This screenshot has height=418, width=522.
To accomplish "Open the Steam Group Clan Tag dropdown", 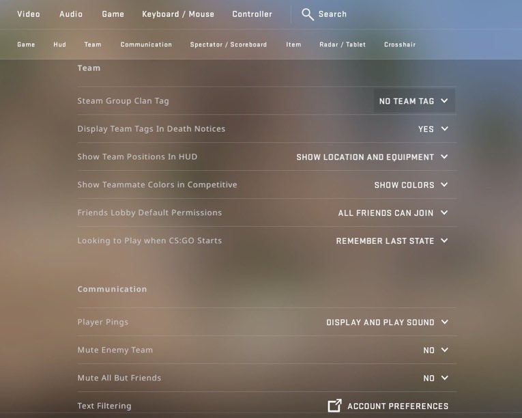I will point(414,100).
